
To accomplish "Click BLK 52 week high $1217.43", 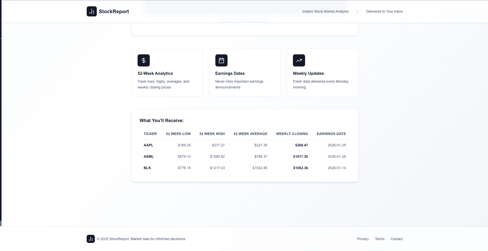I will click(217, 168).
